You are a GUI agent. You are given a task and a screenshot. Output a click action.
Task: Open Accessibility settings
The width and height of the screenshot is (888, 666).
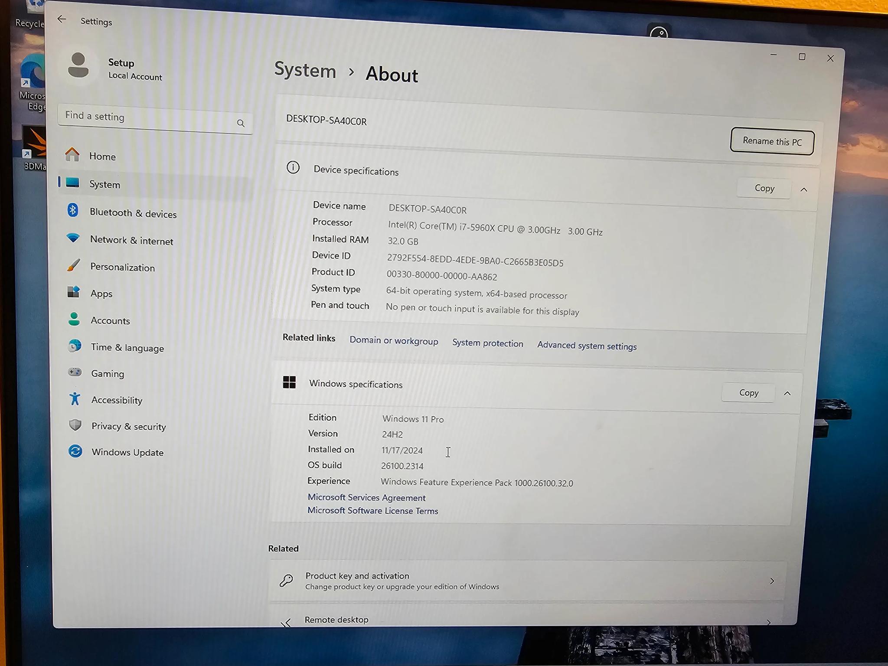coord(155,400)
